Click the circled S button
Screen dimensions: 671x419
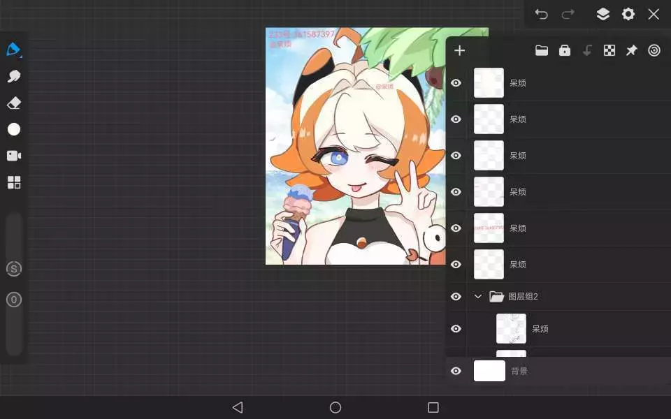point(14,269)
